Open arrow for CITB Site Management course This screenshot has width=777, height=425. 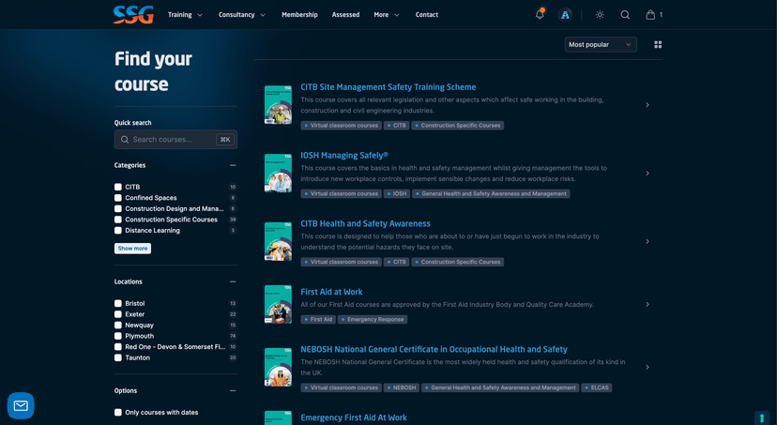(647, 105)
